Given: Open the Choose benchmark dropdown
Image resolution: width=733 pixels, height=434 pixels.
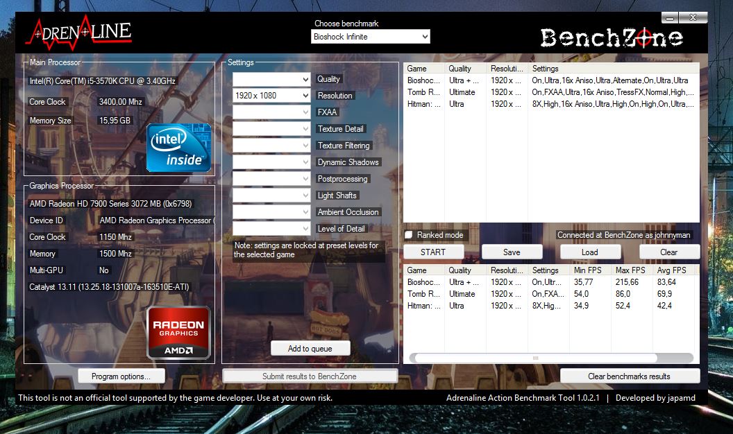Looking at the screenshot, I should [x=370, y=37].
